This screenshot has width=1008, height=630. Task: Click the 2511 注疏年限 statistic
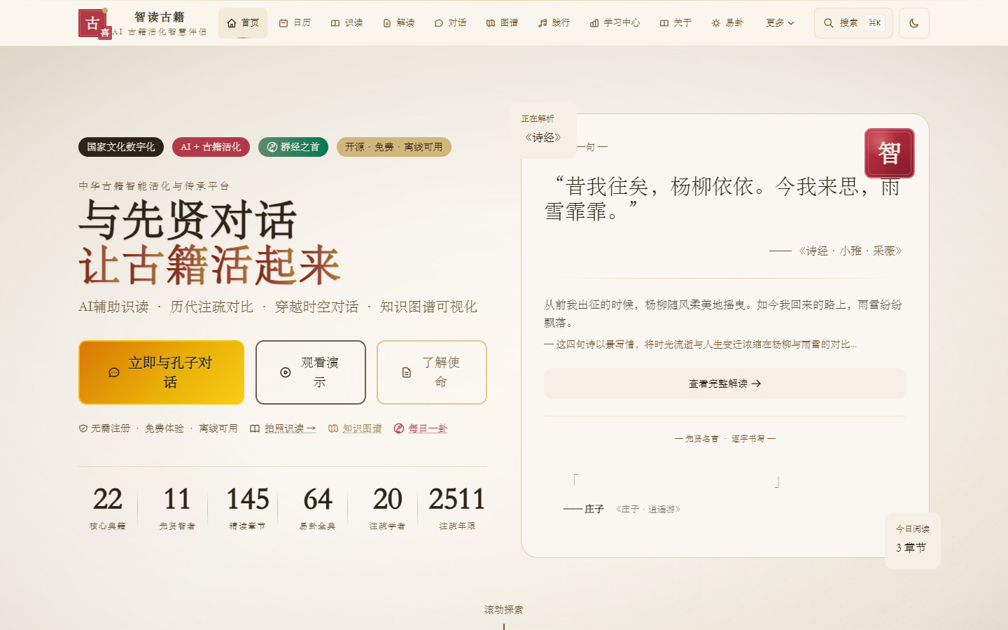(x=457, y=509)
